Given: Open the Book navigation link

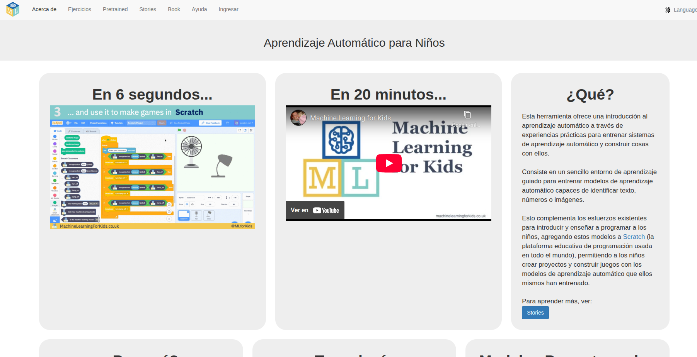Looking at the screenshot, I should (x=174, y=9).
